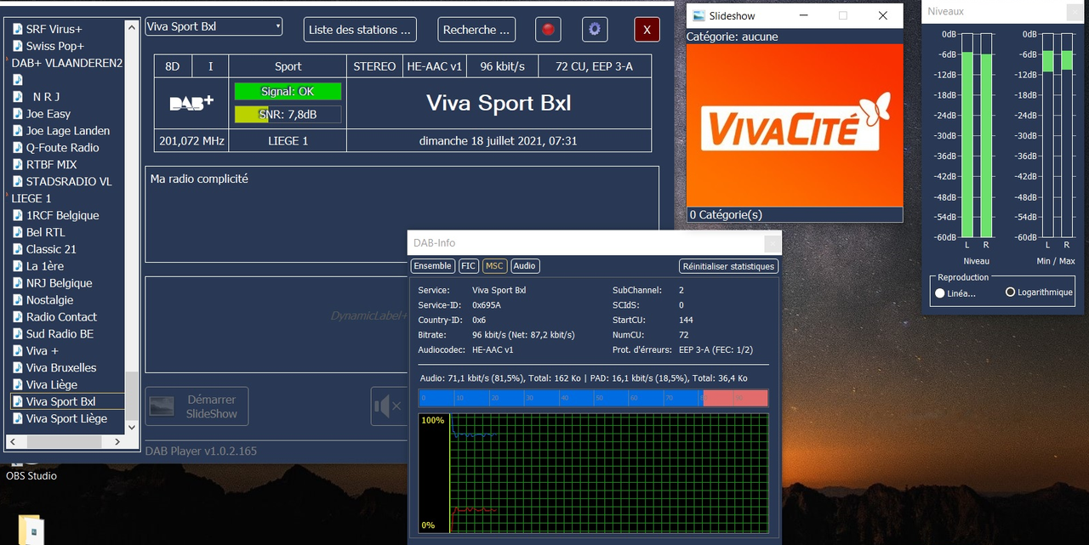Click the station list scroll-left arrow

point(12,441)
